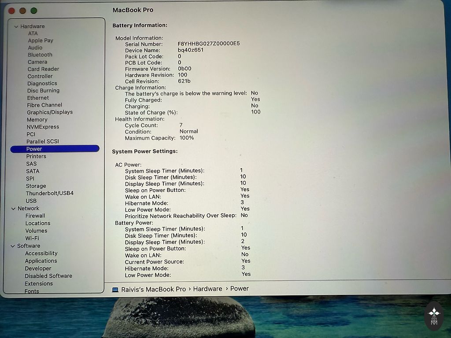Select Wi-Fi under Network
Viewport: 451px width, 338px height.
[32, 238]
